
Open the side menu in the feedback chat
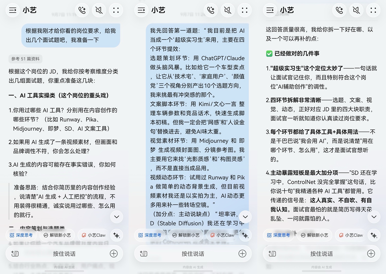pos(270,10)
